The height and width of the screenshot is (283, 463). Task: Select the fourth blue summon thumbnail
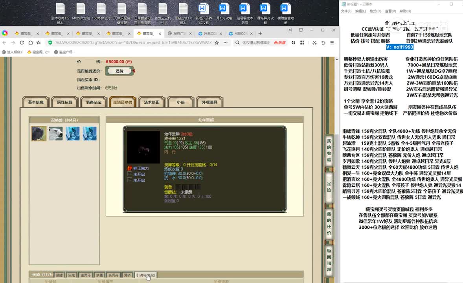coord(90,133)
